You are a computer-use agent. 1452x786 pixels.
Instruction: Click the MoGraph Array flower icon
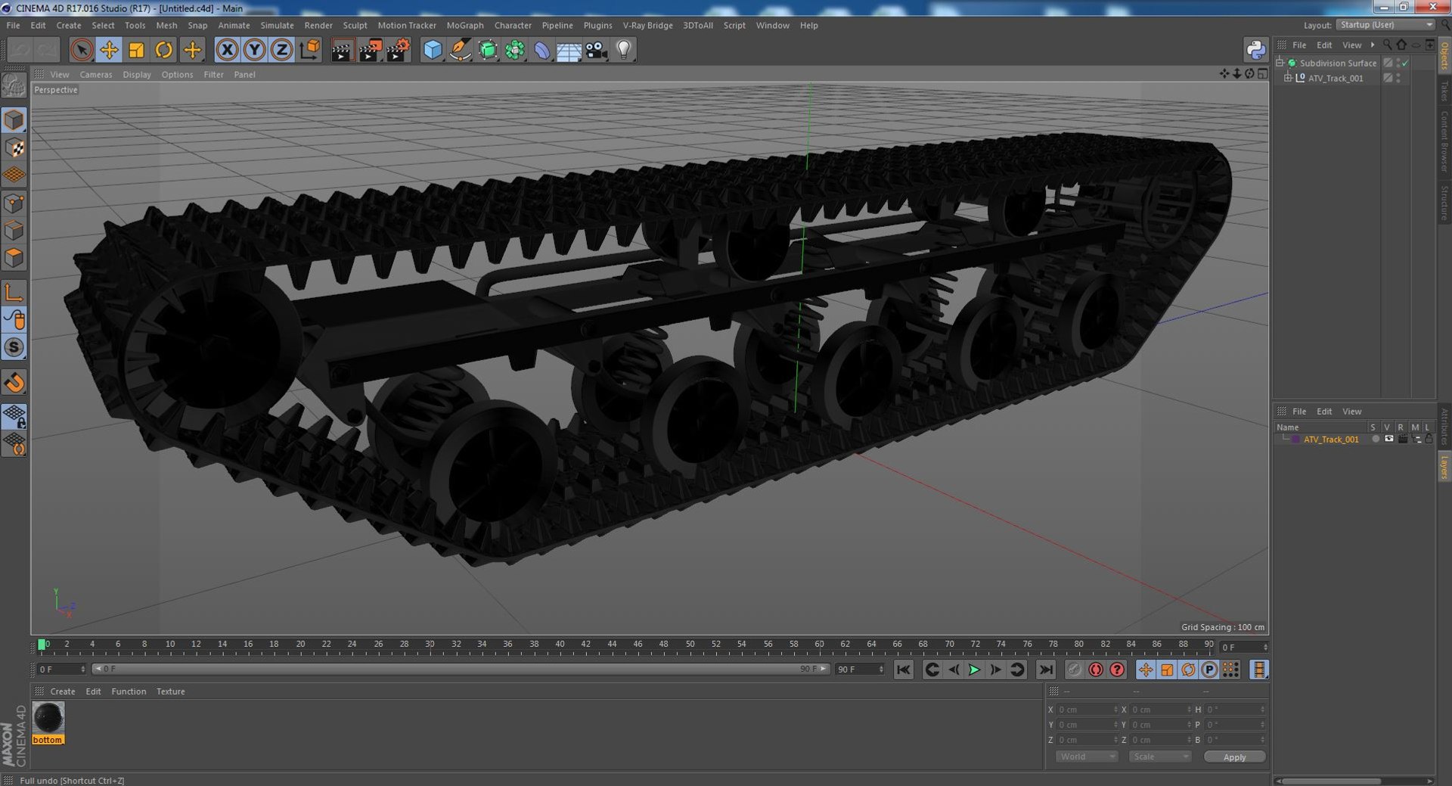(515, 51)
